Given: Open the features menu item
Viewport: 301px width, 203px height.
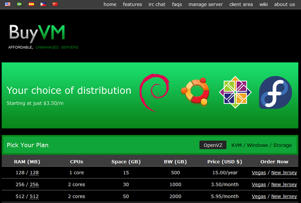Looking at the screenshot, I should [x=133, y=4].
